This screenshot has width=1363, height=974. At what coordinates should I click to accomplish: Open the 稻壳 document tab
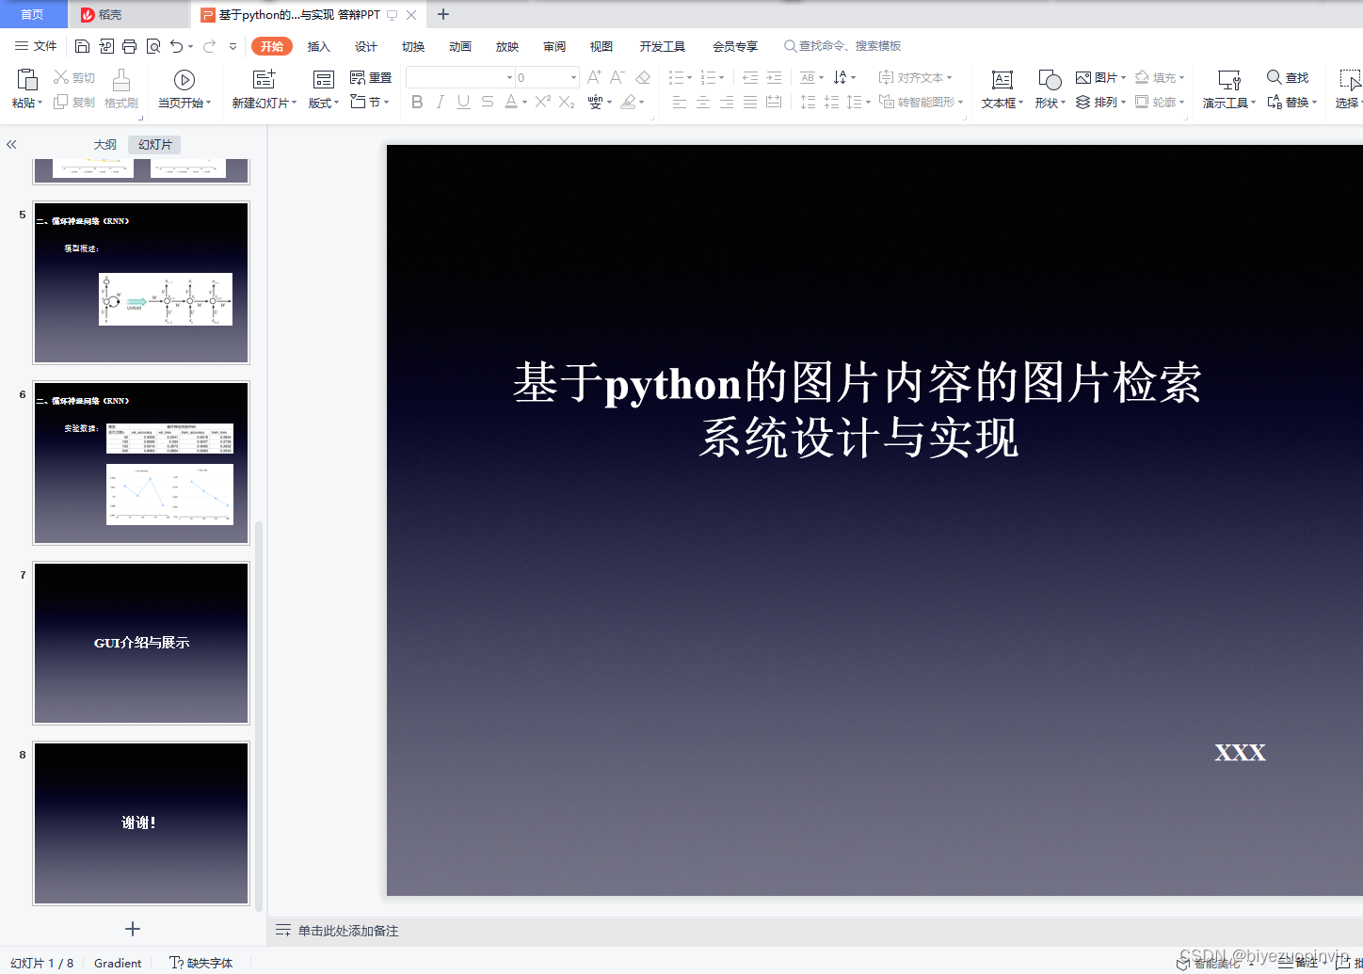coord(128,14)
